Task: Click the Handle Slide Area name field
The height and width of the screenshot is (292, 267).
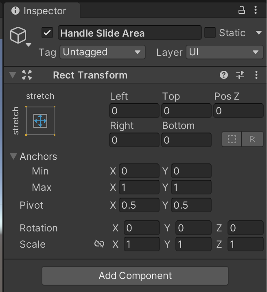Action: [x=129, y=33]
